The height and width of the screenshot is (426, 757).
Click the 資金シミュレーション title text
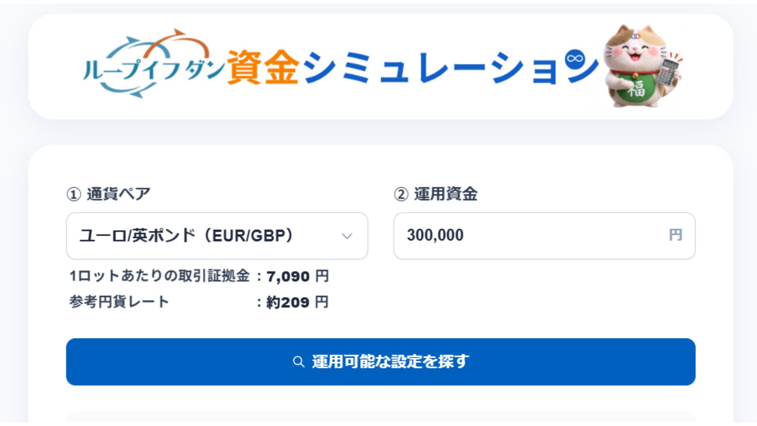pos(413,67)
